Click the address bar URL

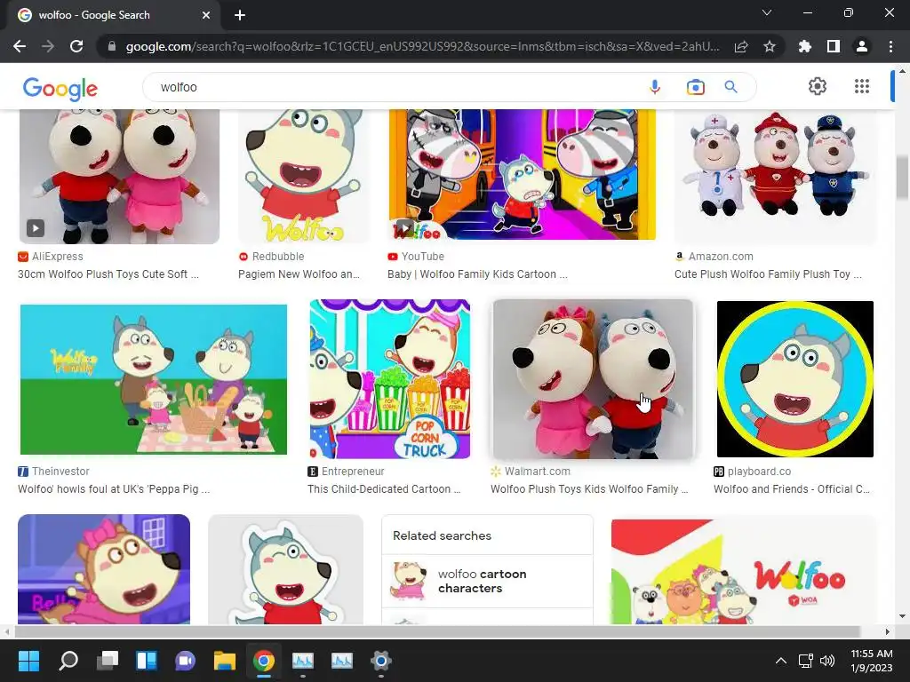click(x=422, y=46)
